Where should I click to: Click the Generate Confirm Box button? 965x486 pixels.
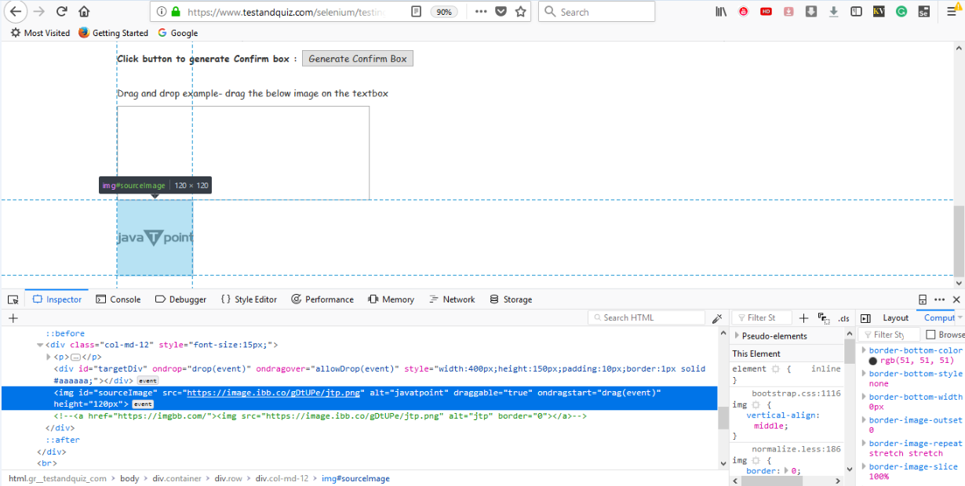[357, 58]
